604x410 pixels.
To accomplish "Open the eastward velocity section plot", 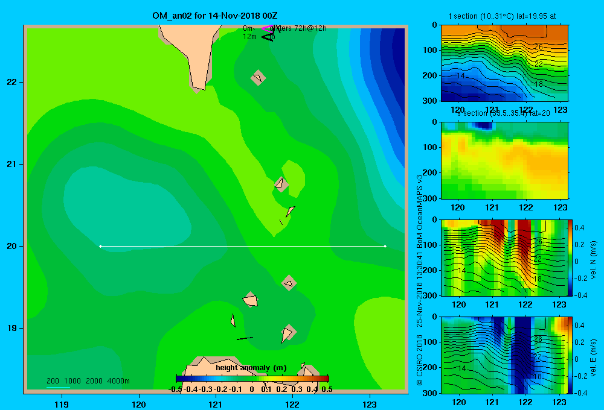I will coord(504,355).
